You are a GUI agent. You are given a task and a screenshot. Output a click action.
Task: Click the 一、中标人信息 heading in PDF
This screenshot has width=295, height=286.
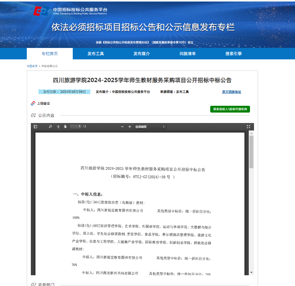click(x=88, y=194)
